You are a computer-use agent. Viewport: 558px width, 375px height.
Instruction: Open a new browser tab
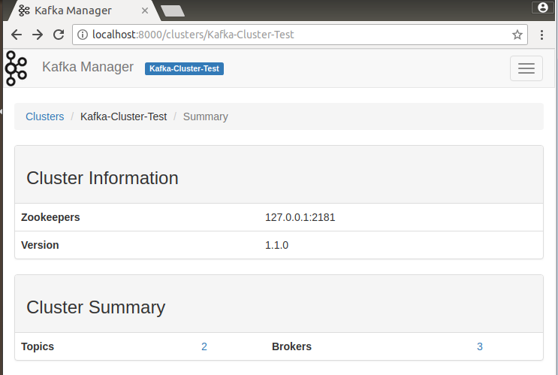(x=173, y=11)
